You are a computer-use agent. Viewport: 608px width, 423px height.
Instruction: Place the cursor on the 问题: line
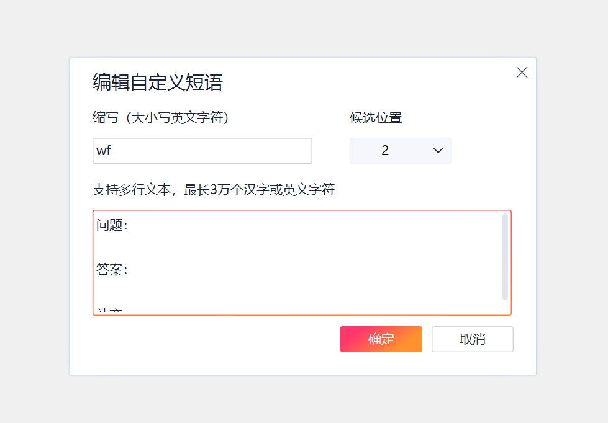(112, 225)
